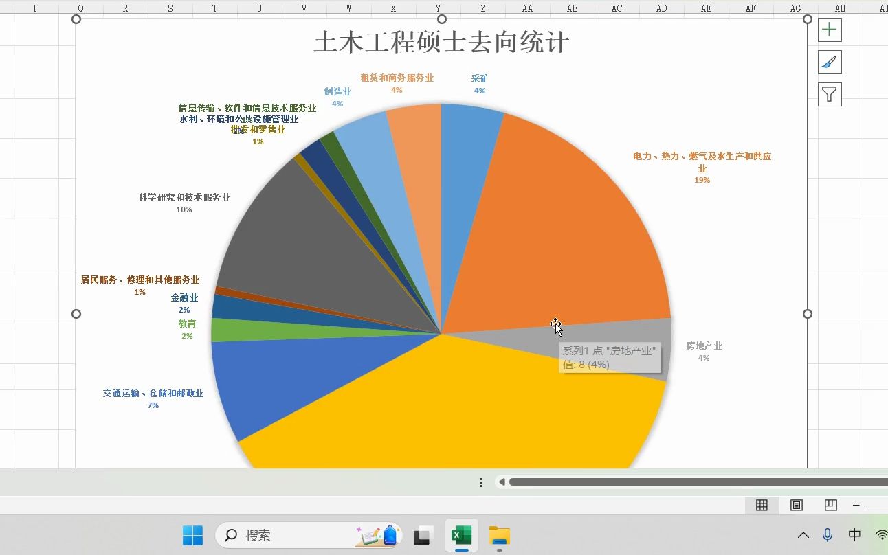Click the top-right chart sizing handle

(808, 19)
